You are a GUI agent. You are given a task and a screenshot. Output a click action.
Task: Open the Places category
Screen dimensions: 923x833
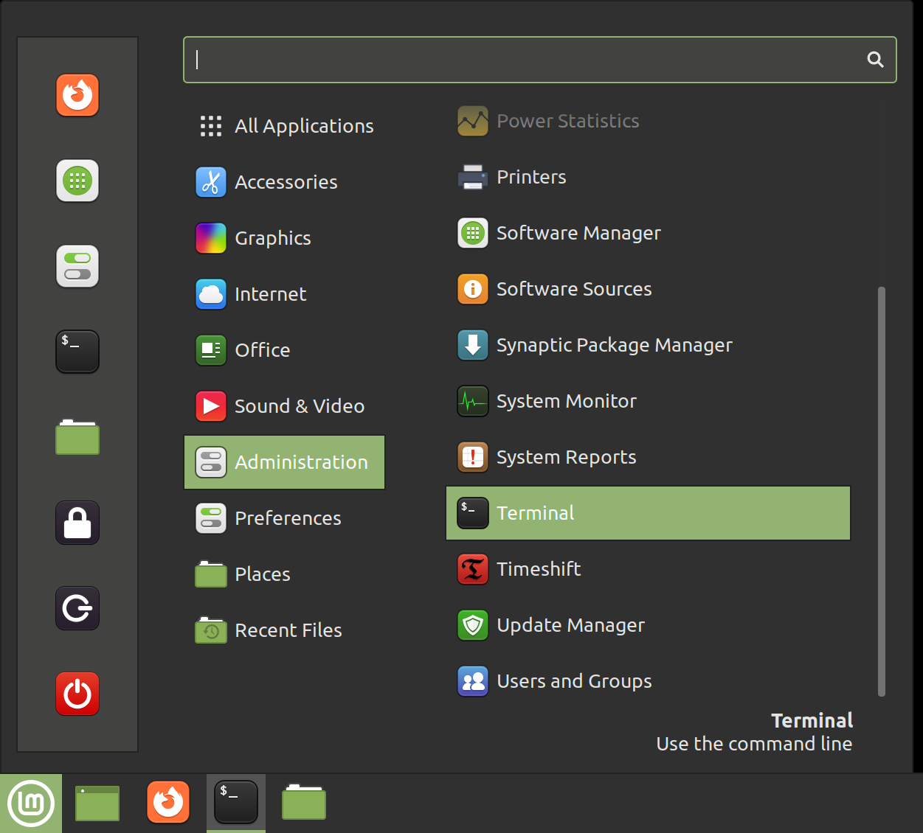(285, 574)
